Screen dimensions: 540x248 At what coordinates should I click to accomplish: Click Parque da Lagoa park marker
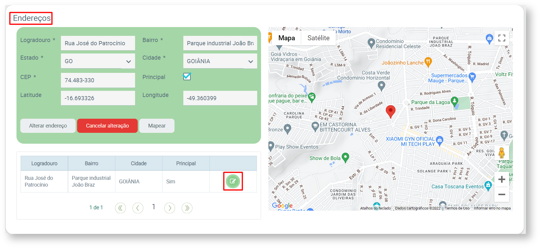455,102
